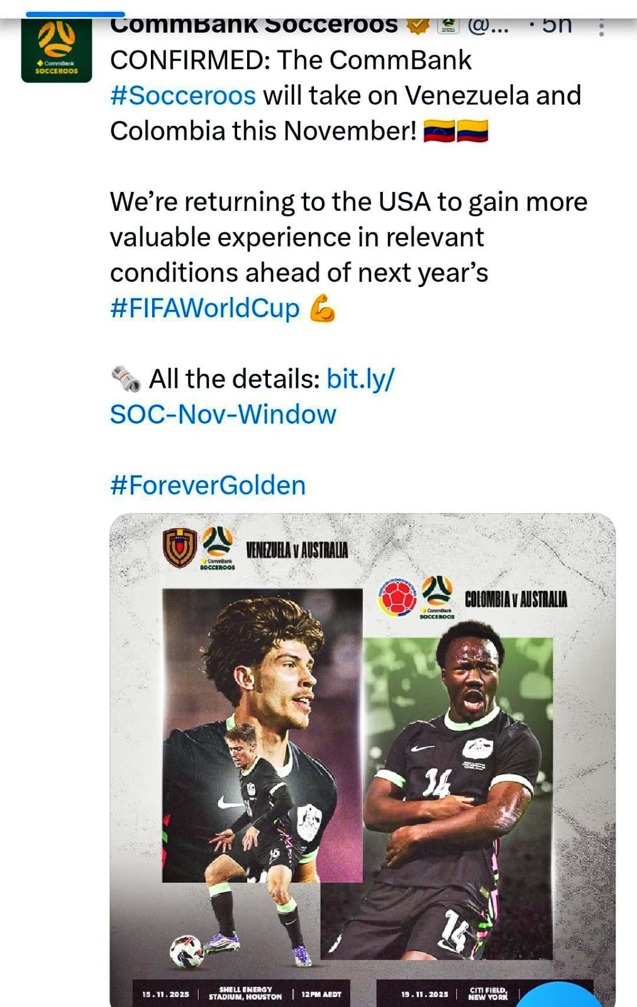The width and height of the screenshot is (637, 1007).
Task: Tap the blue indicator bar at top
Action: pos(75,13)
